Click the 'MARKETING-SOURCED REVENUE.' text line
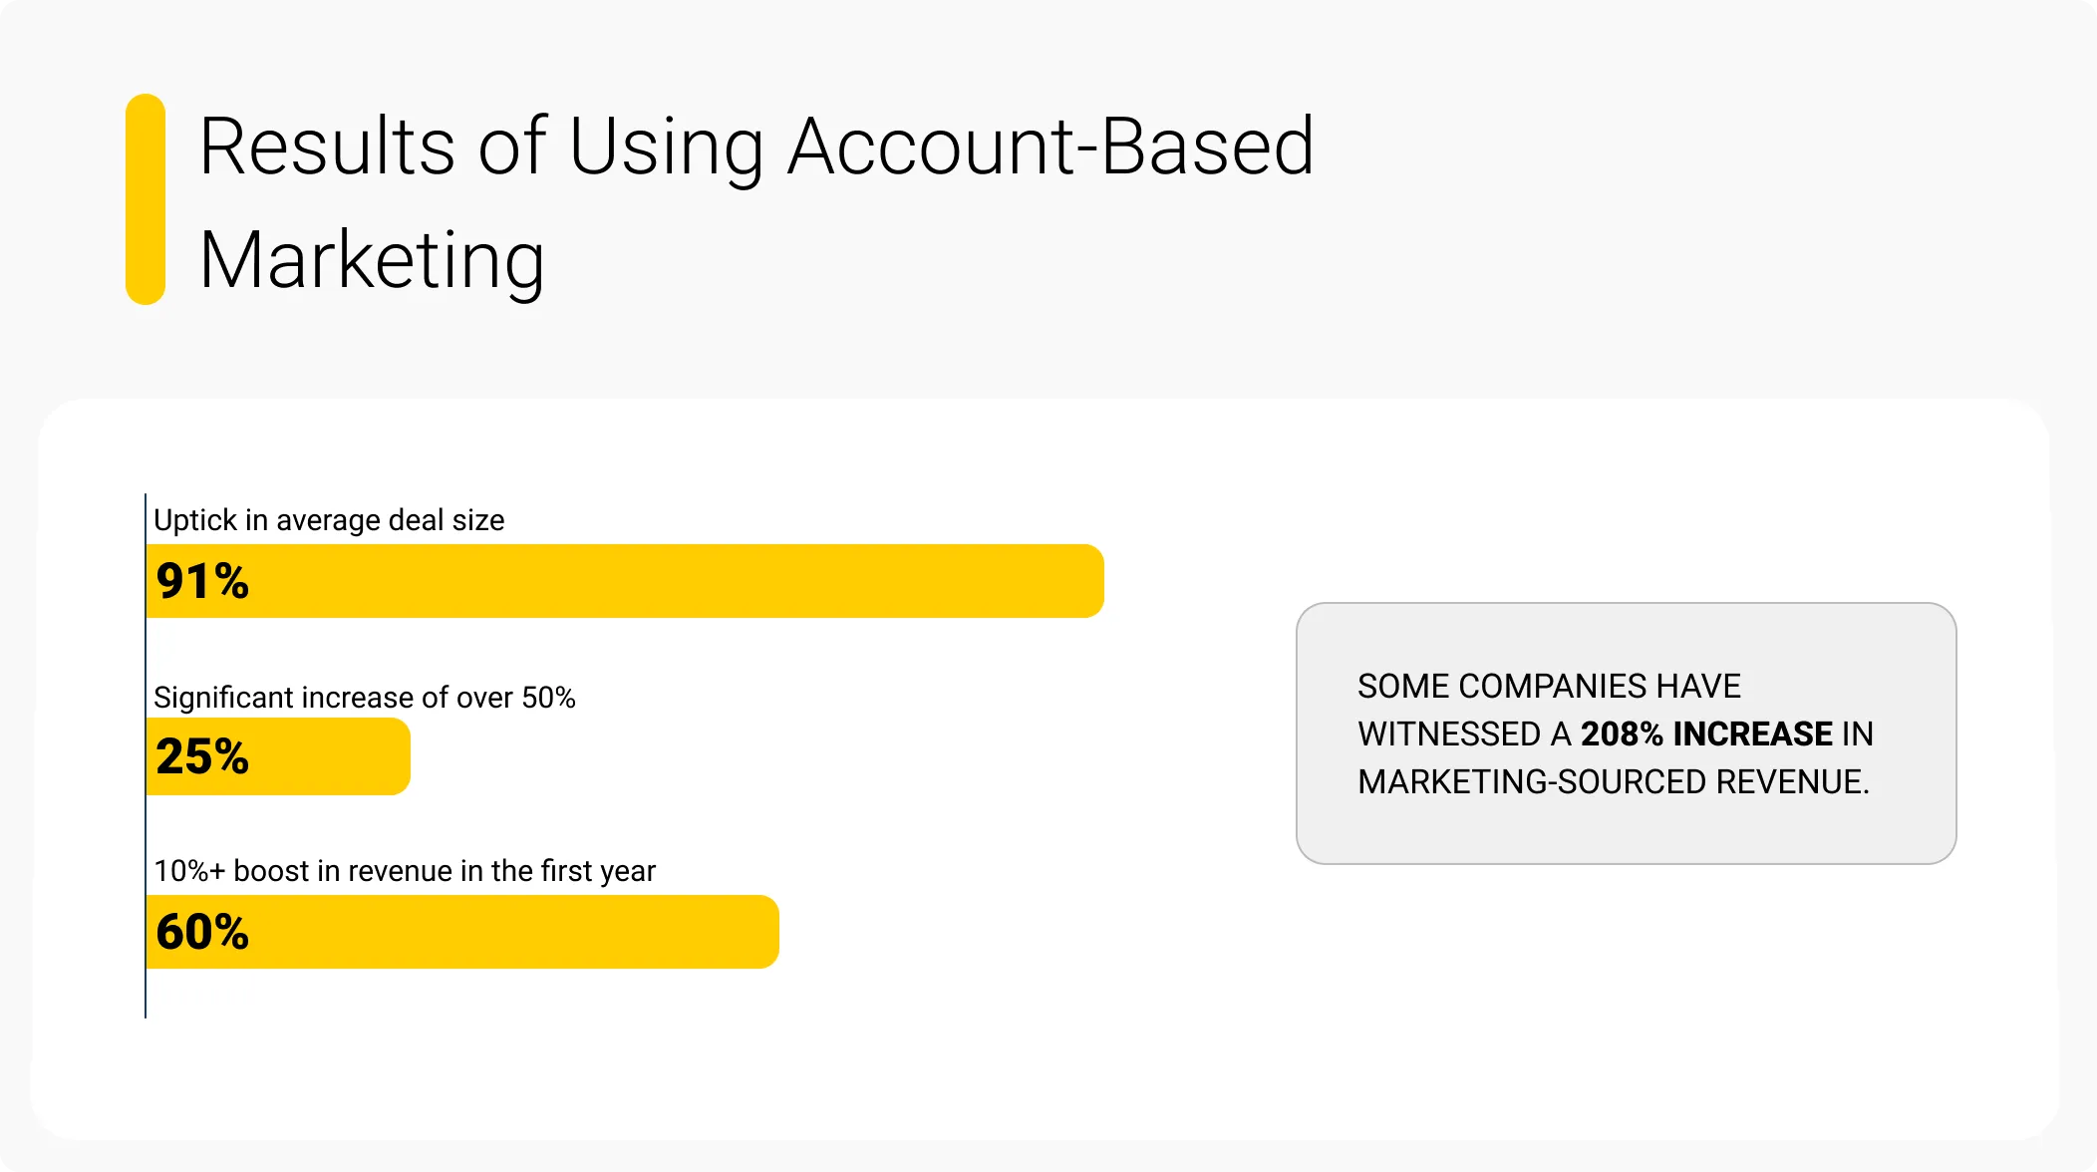Viewport: 2097px width, 1172px height. [x=1614, y=782]
